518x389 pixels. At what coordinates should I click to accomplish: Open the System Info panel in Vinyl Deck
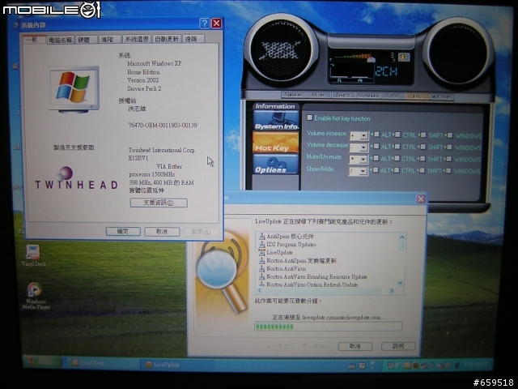[x=276, y=121]
